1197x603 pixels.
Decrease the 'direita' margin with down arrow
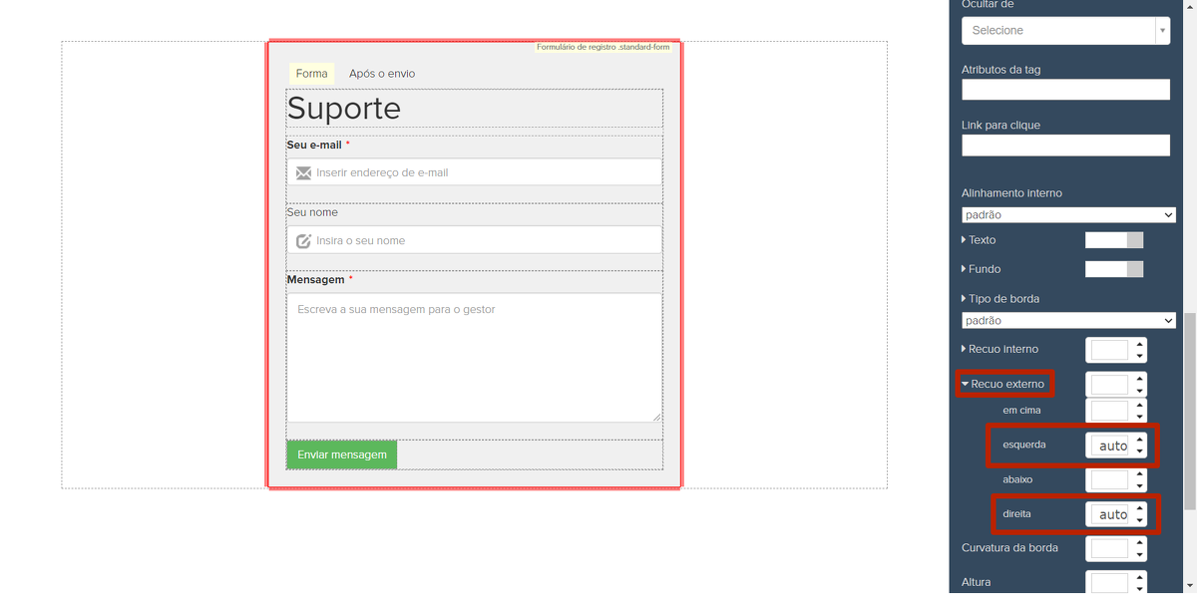click(x=1139, y=520)
